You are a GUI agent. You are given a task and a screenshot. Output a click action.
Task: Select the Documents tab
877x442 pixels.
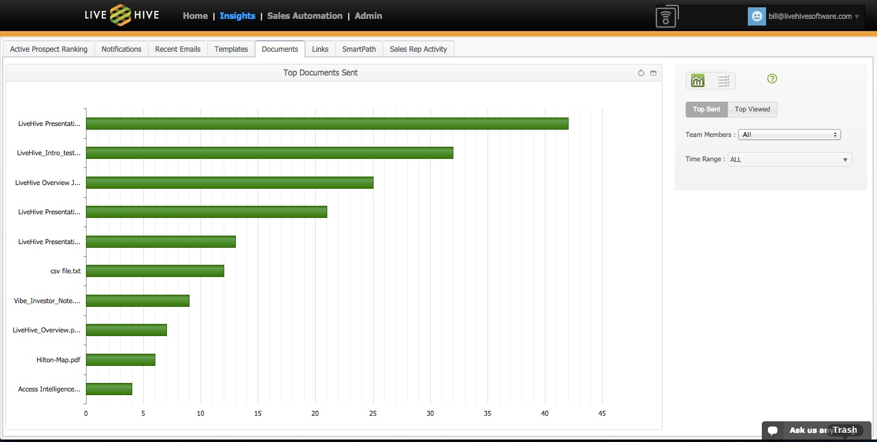pos(280,49)
